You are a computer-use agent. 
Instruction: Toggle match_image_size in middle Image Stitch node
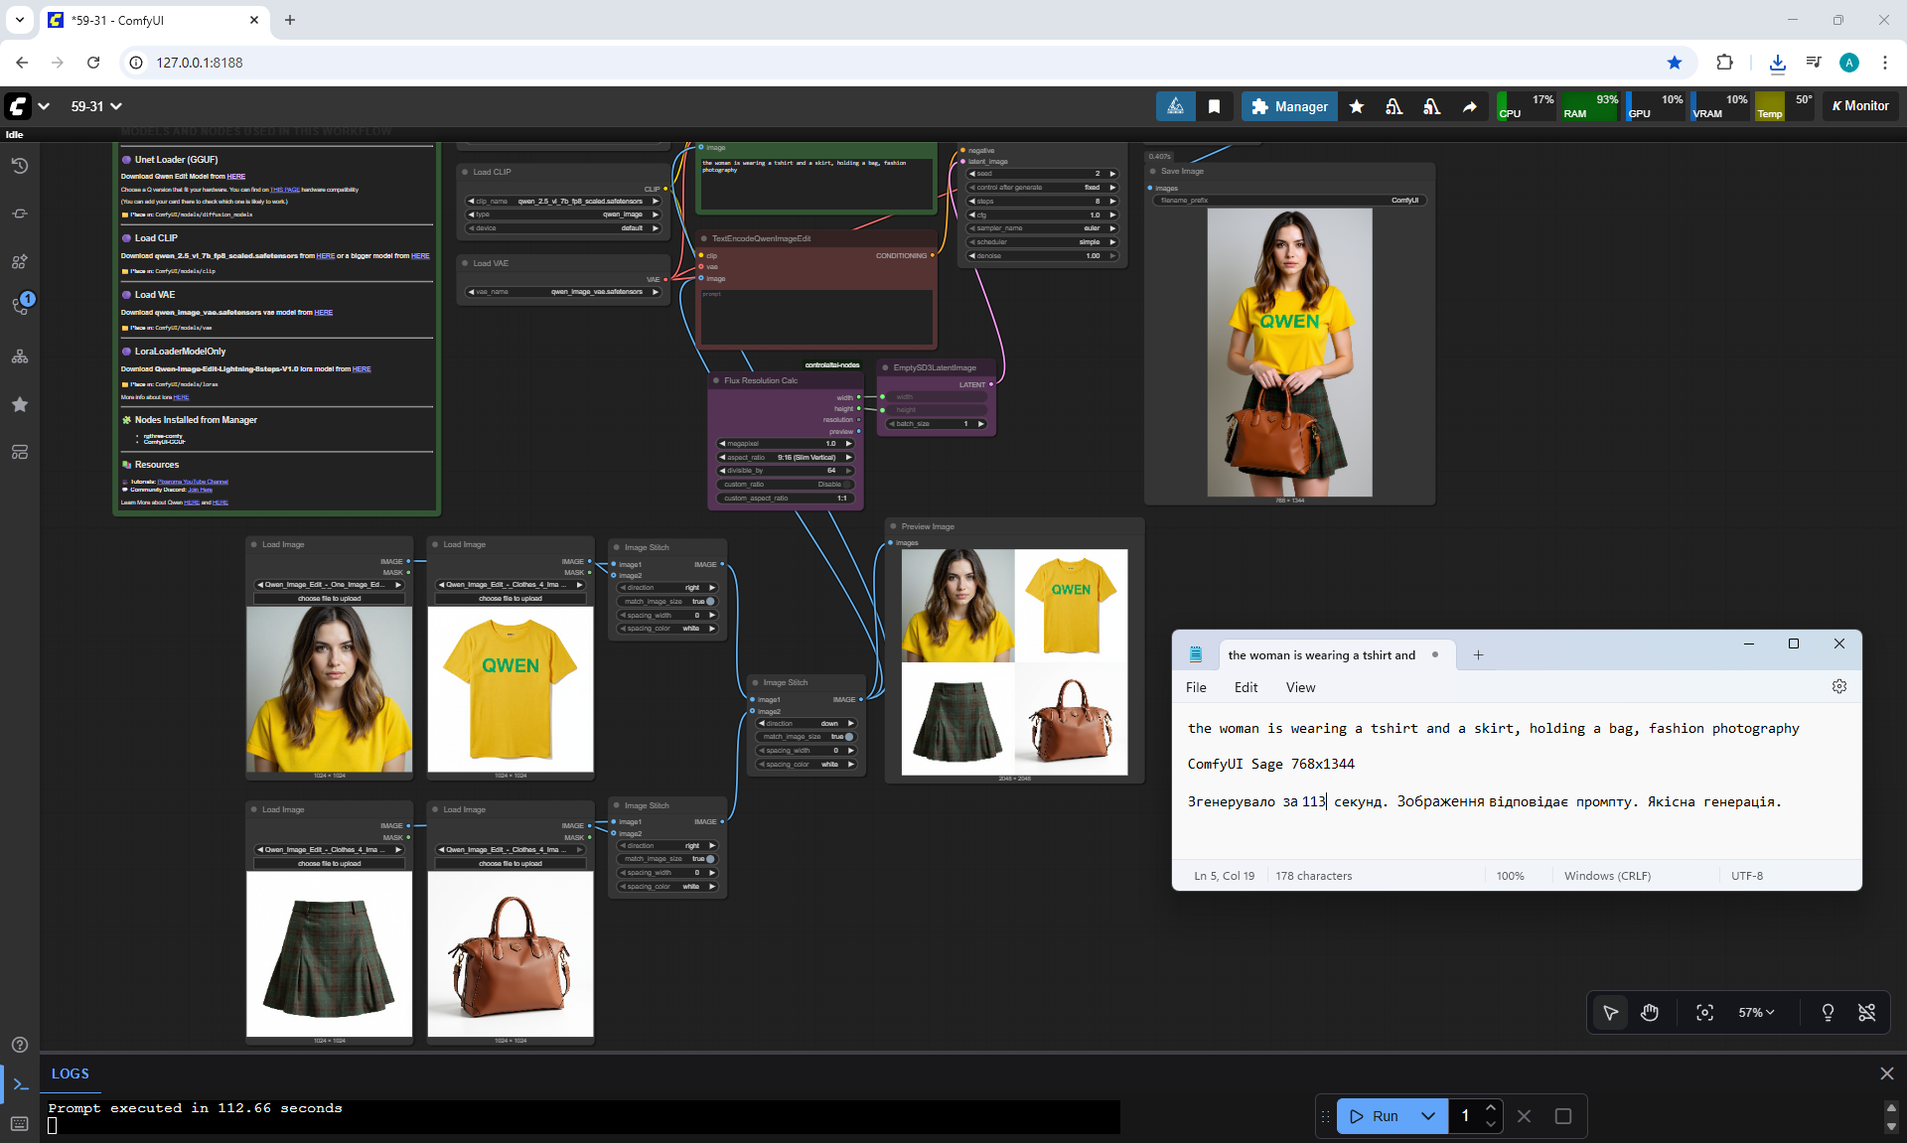pos(848,737)
